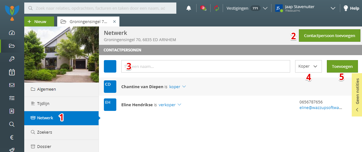Select the Netwerk section

[61, 118]
